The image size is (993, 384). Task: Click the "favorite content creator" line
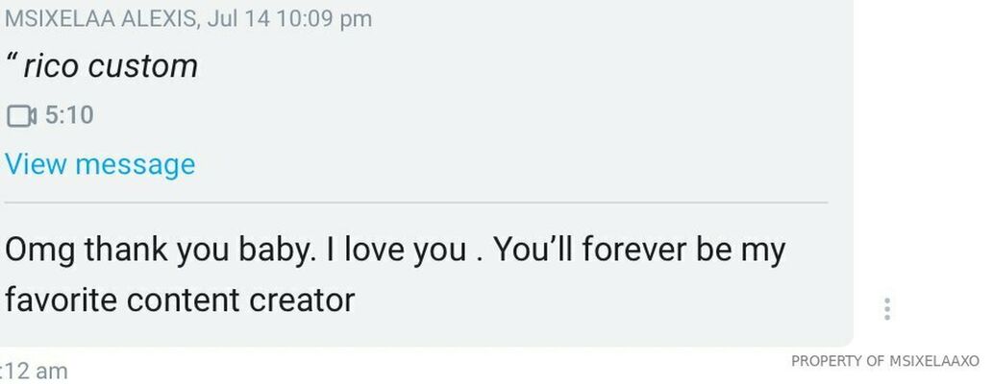tap(180, 300)
